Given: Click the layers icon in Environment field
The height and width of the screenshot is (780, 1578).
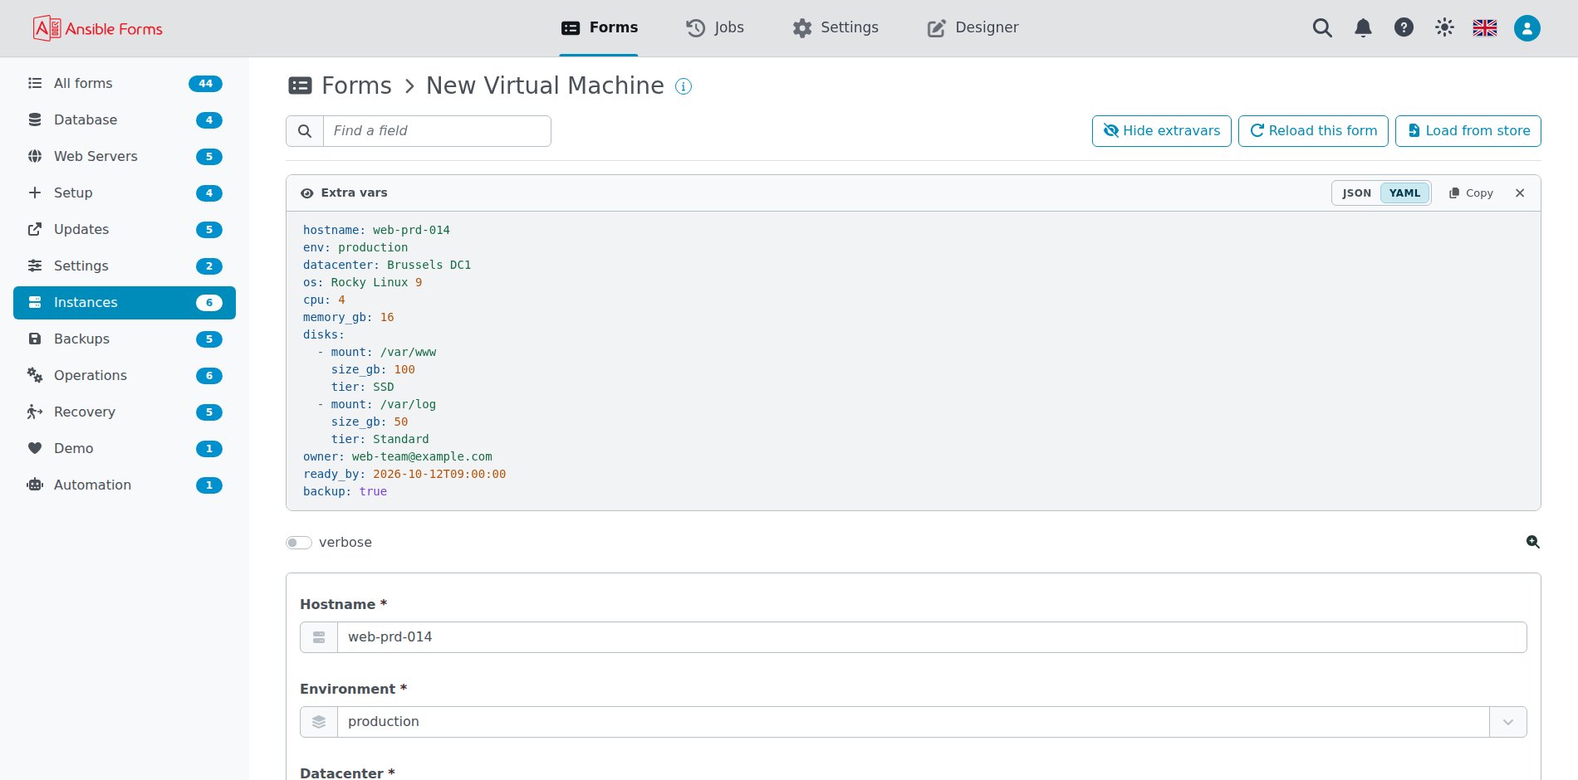Looking at the screenshot, I should tap(319, 722).
